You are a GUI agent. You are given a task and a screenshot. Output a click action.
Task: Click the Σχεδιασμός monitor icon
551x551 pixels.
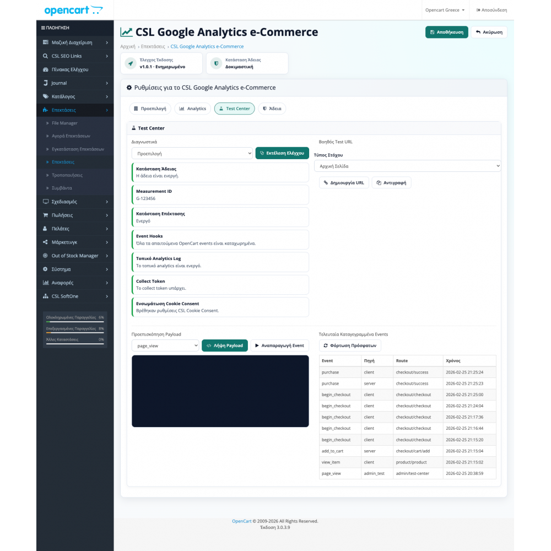tap(45, 201)
